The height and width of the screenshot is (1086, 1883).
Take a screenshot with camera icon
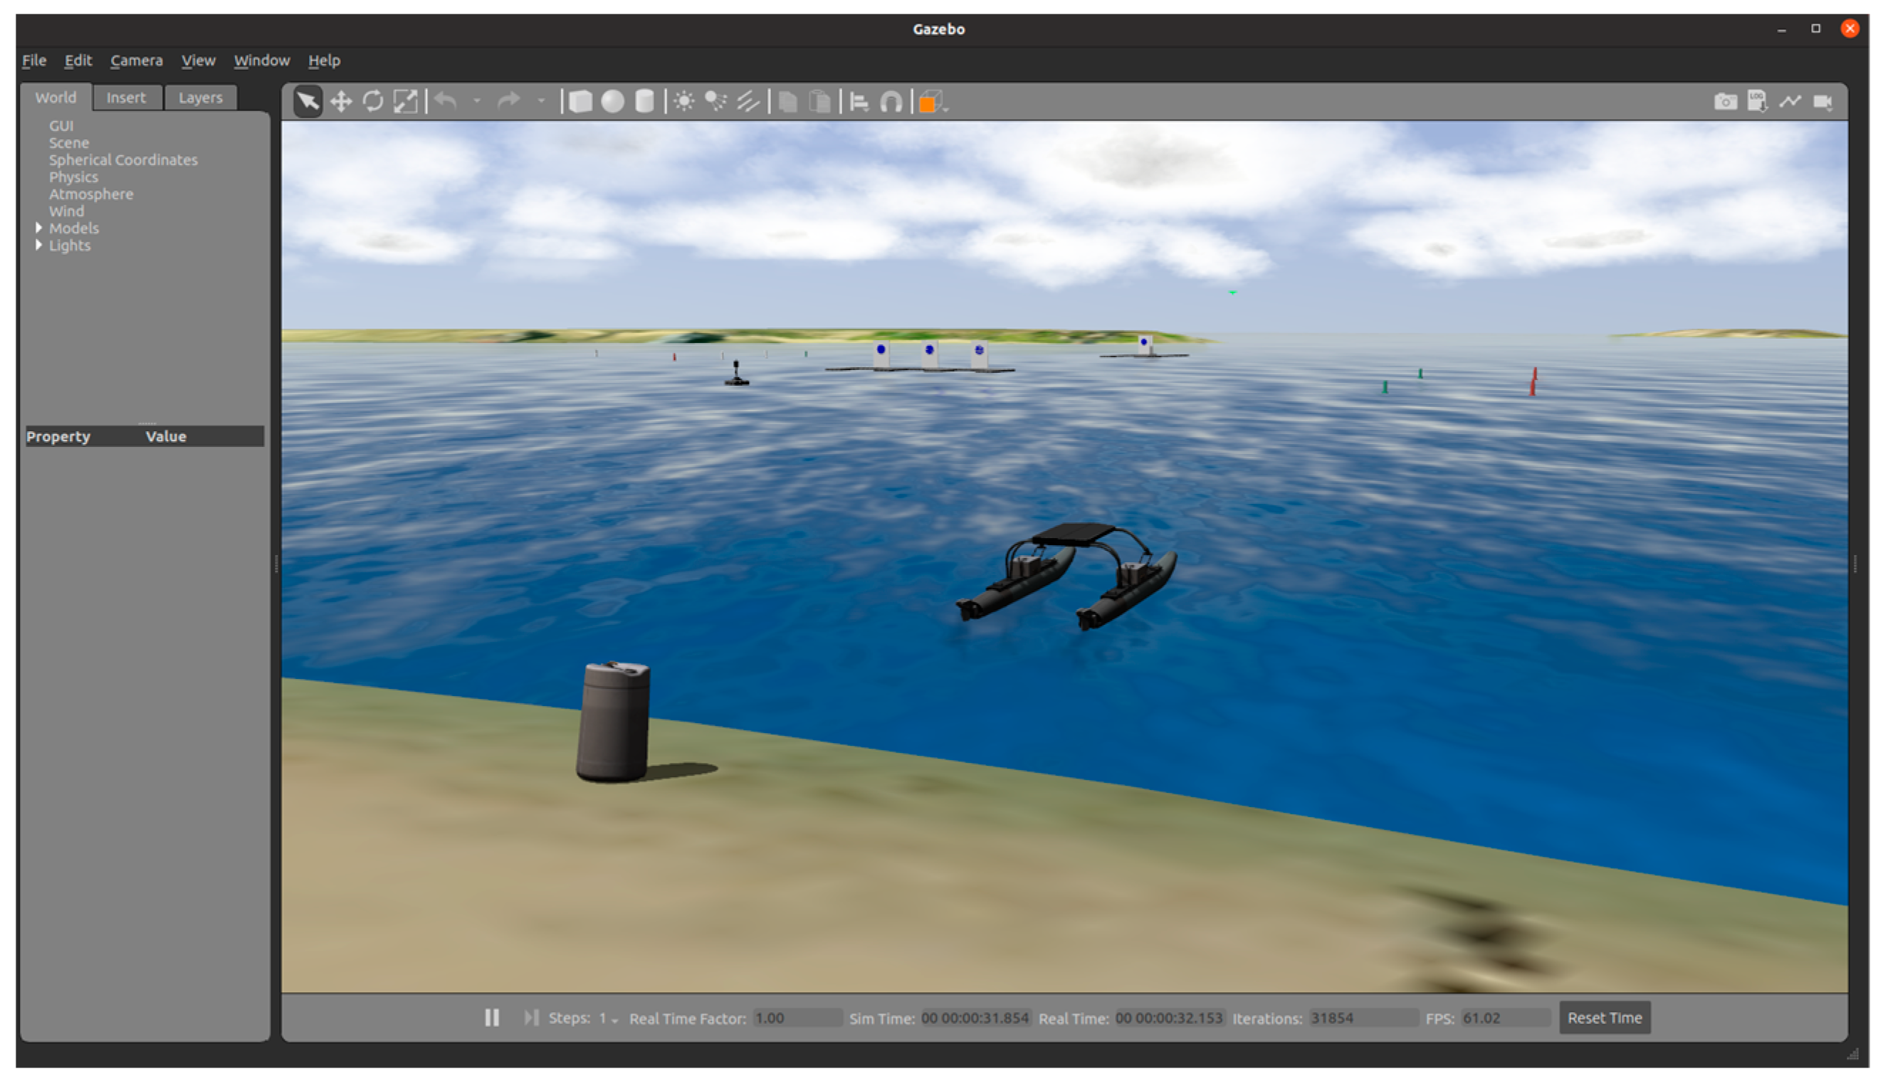[1725, 102]
